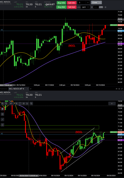Select the trend line drawing tool

point(2,120)
